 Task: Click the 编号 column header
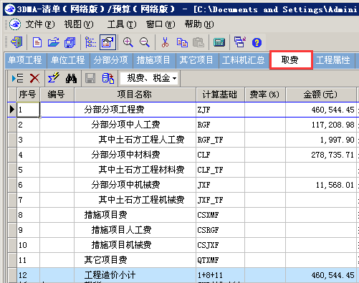(57, 95)
